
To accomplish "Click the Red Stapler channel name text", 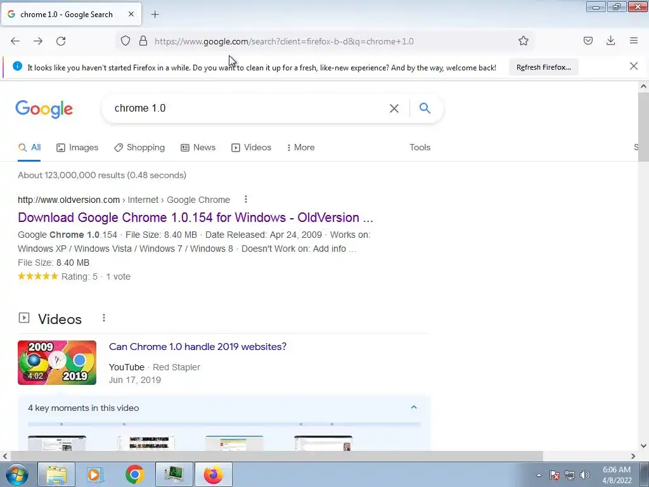I will pos(176,367).
